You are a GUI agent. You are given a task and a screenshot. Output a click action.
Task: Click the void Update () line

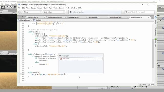point(35,32)
